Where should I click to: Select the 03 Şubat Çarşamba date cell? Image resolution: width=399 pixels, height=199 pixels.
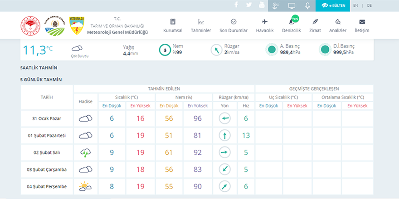pos(47,169)
